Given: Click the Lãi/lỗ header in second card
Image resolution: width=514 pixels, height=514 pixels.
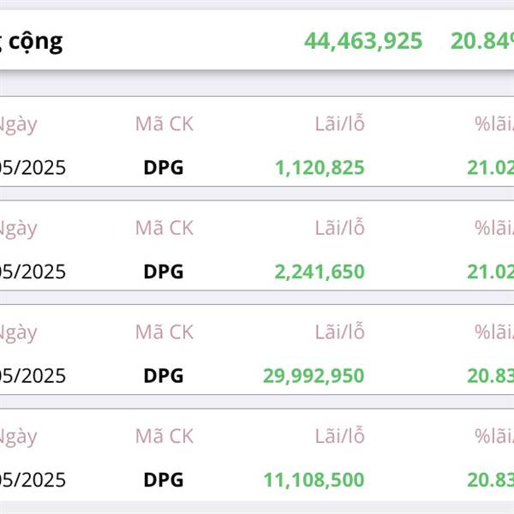Looking at the screenshot, I should tap(339, 227).
